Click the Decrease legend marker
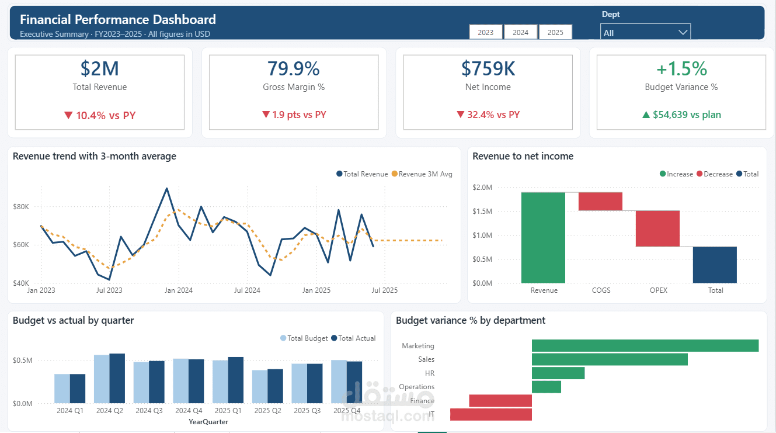This screenshot has width=776, height=433. (x=699, y=174)
